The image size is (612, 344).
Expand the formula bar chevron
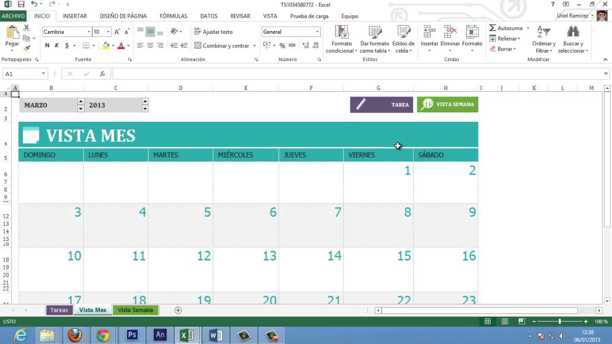(x=606, y=74)
